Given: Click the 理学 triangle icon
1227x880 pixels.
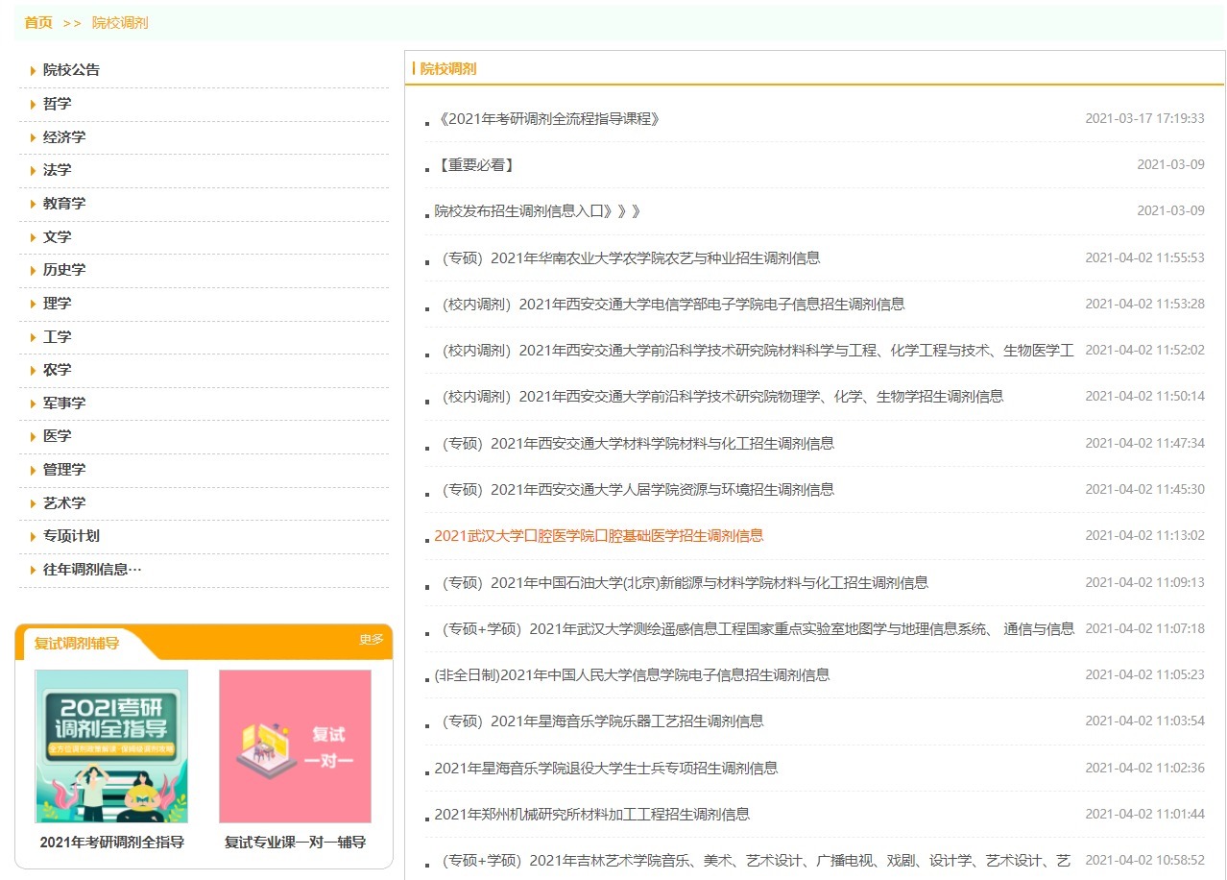Looking at the screenshot, I should tap(33, 303).
